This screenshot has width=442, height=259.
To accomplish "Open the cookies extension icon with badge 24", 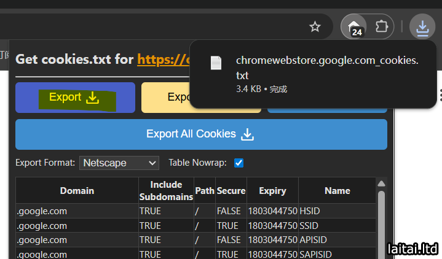I will click(356, 27).
